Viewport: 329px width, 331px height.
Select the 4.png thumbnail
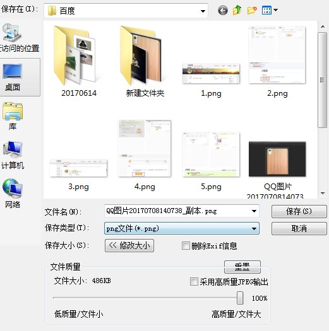click(x=145, y=148)
